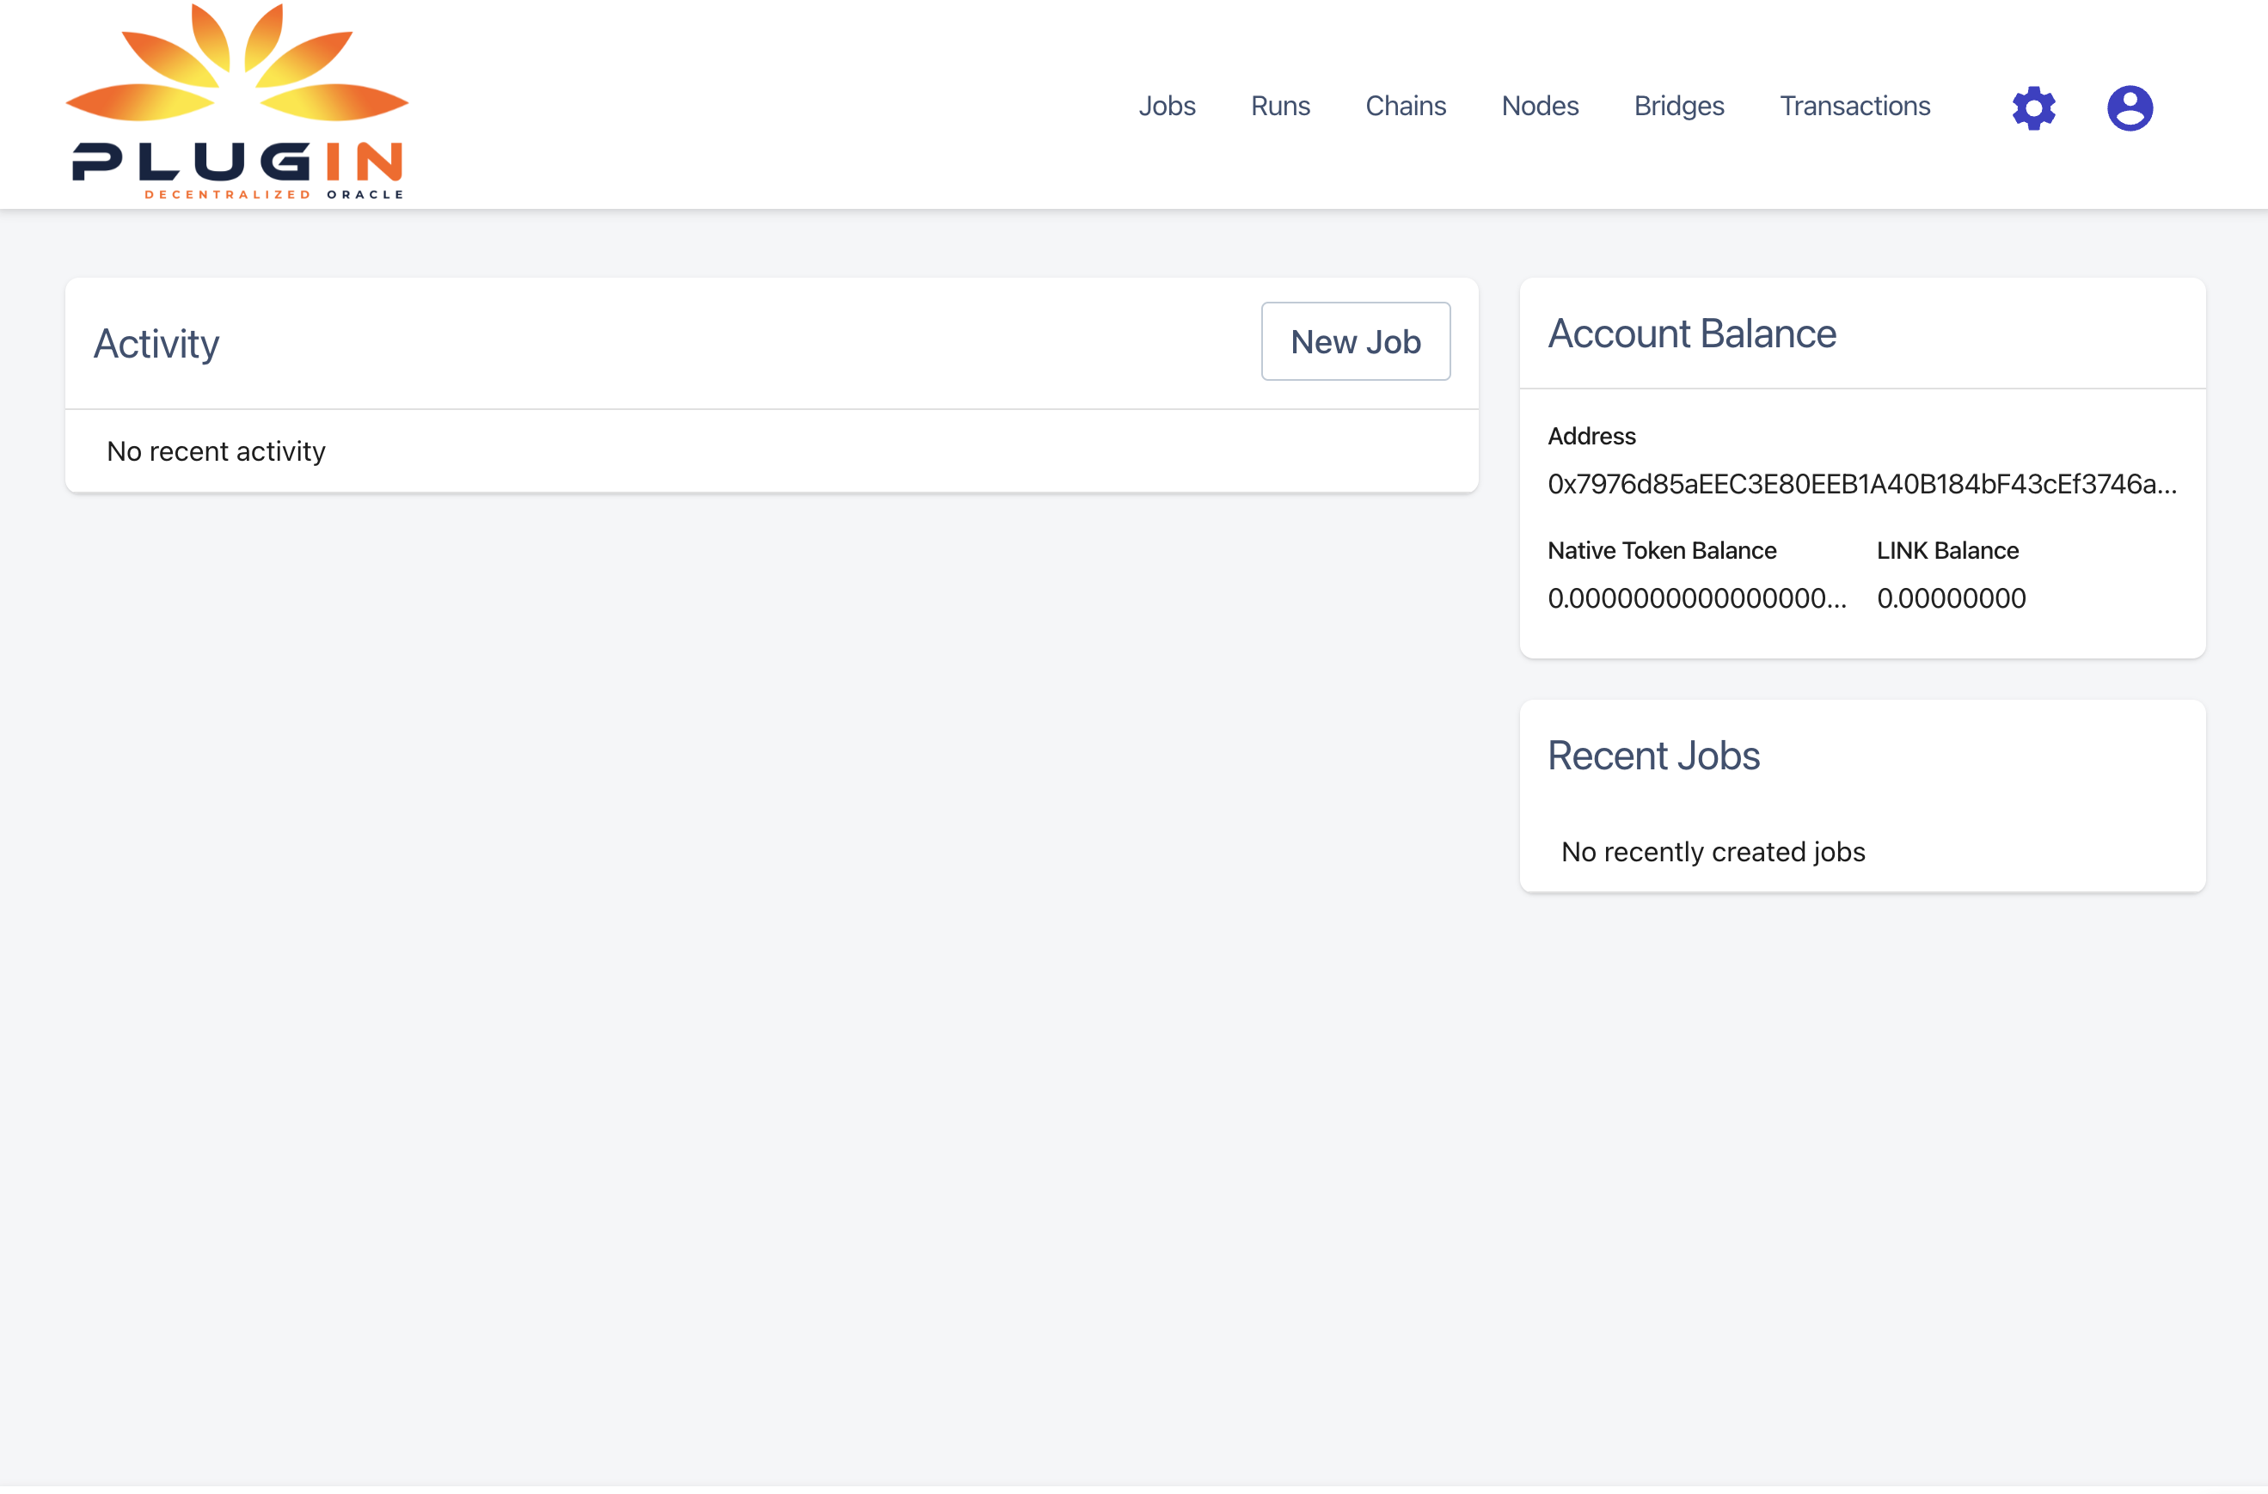View the Transactions page

coord(1854,106)
